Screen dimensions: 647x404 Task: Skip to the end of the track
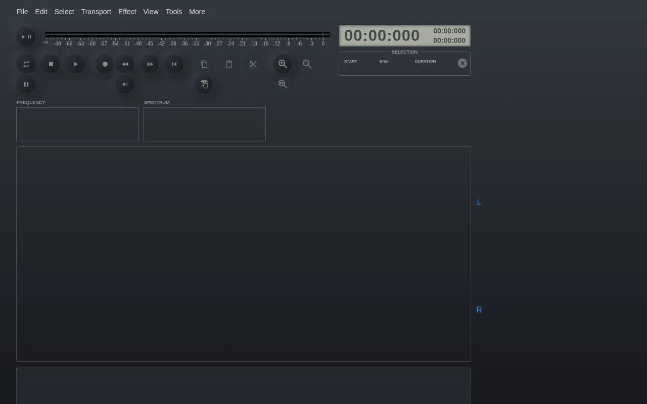pos(125,84)
